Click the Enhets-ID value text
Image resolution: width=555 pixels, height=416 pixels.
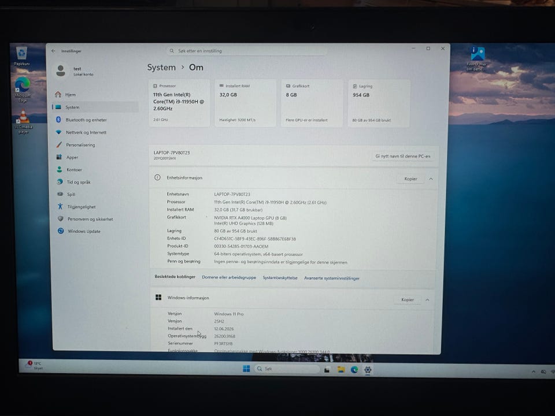point(255,239)
